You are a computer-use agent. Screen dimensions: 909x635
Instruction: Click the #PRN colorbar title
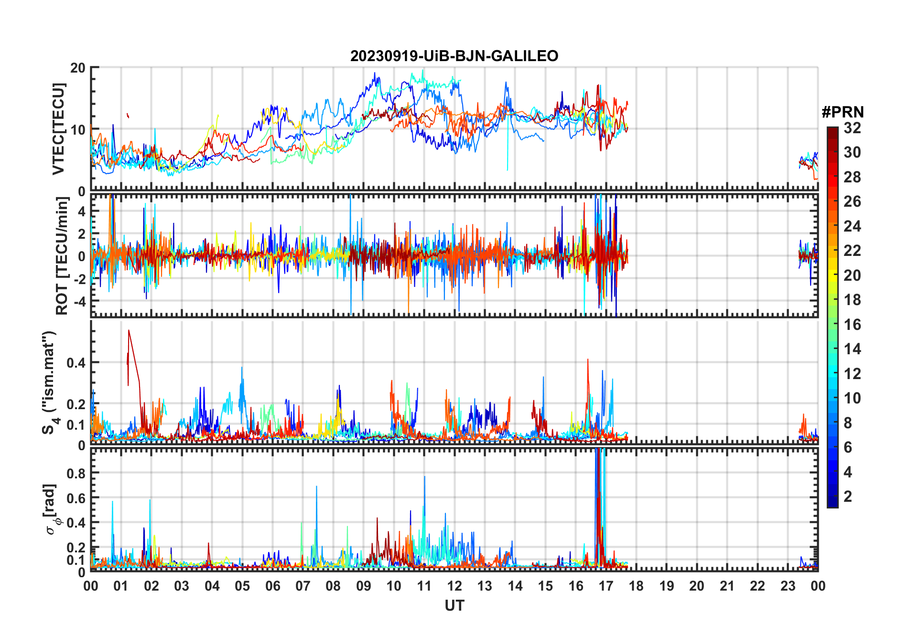(x=843, y=112)
